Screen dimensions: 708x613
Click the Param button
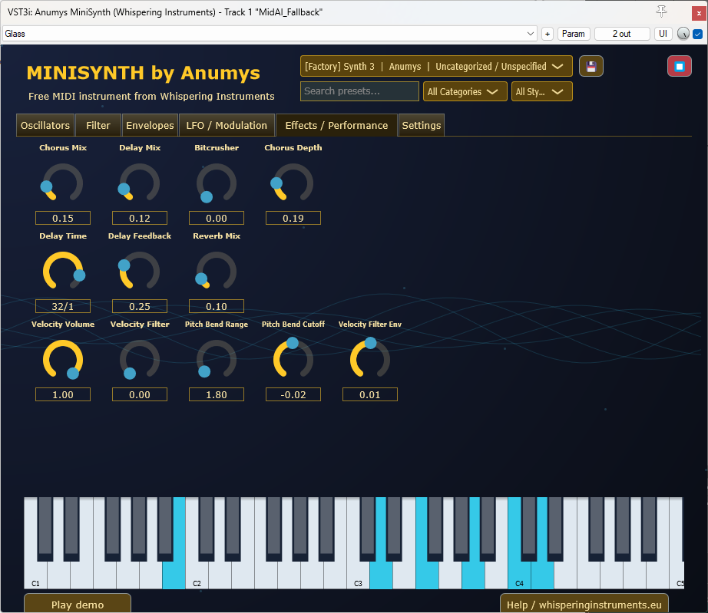574,34
